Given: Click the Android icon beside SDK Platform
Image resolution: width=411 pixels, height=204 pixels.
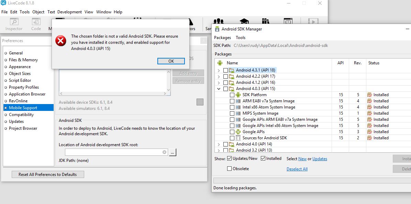Looking at the screenshot, I should click(x=238, y=95).
